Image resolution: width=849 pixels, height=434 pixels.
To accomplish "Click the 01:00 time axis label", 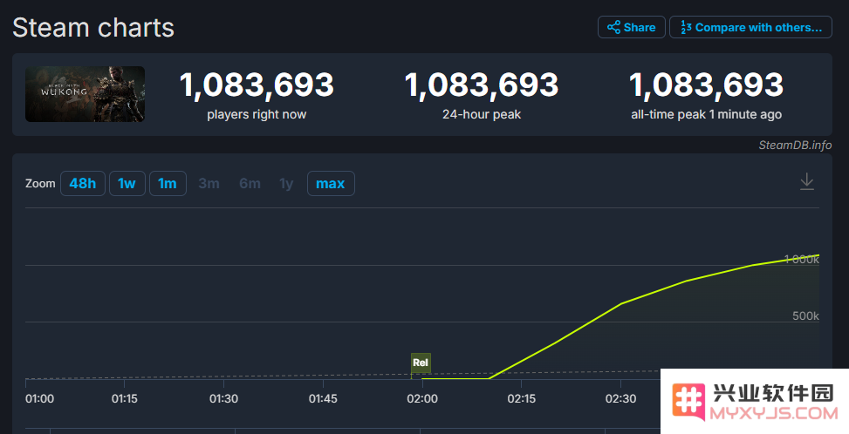I will pos(40,399).
